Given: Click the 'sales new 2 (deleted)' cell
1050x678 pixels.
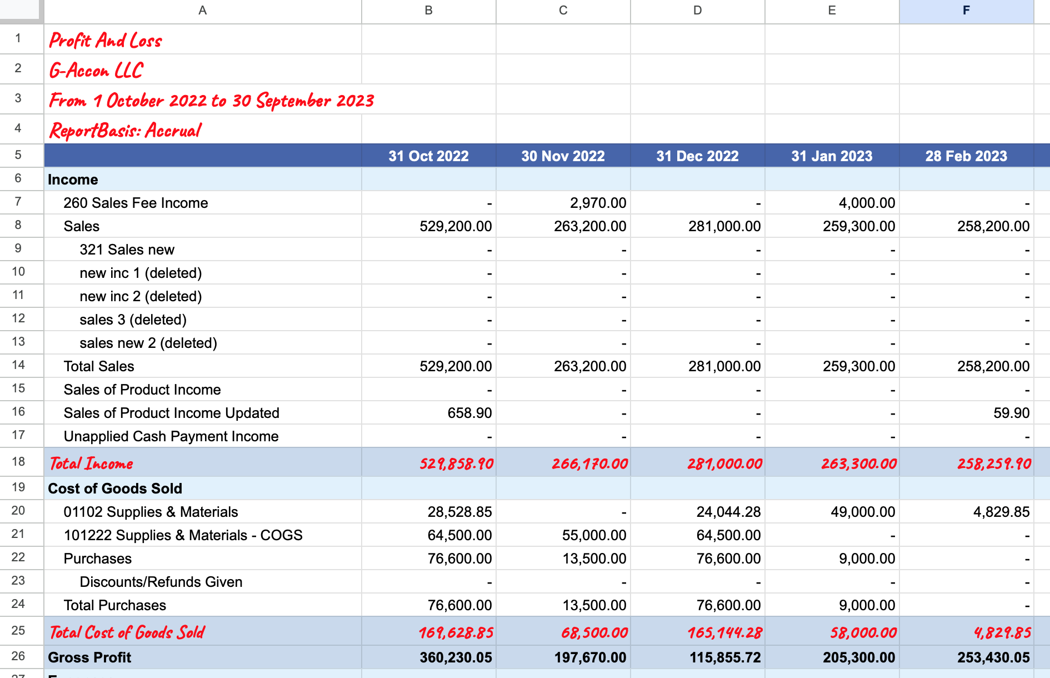Looking at the screenshot, I should pos(203,343).
